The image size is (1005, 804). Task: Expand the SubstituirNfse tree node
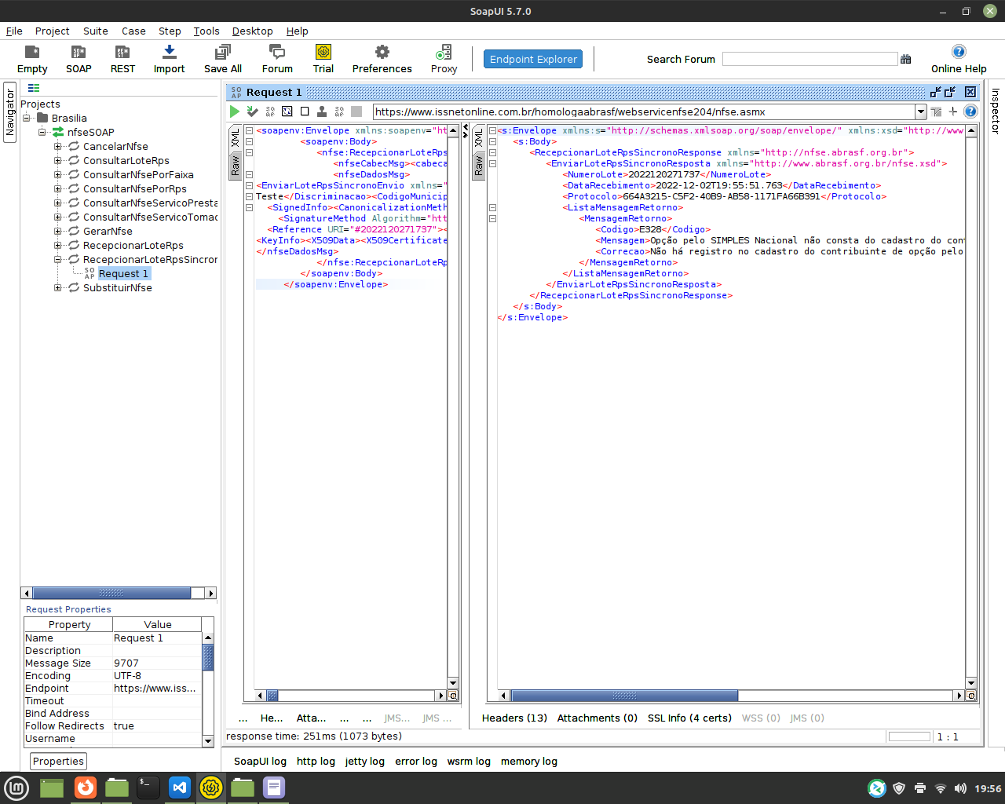[x=57, y=287]
